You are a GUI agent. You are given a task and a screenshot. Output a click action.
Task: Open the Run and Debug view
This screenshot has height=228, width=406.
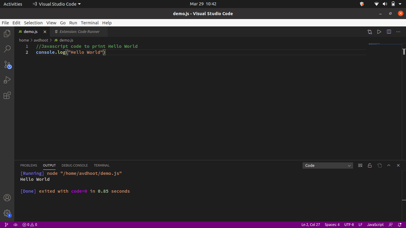pyautogui.click(x=7, y=80)
